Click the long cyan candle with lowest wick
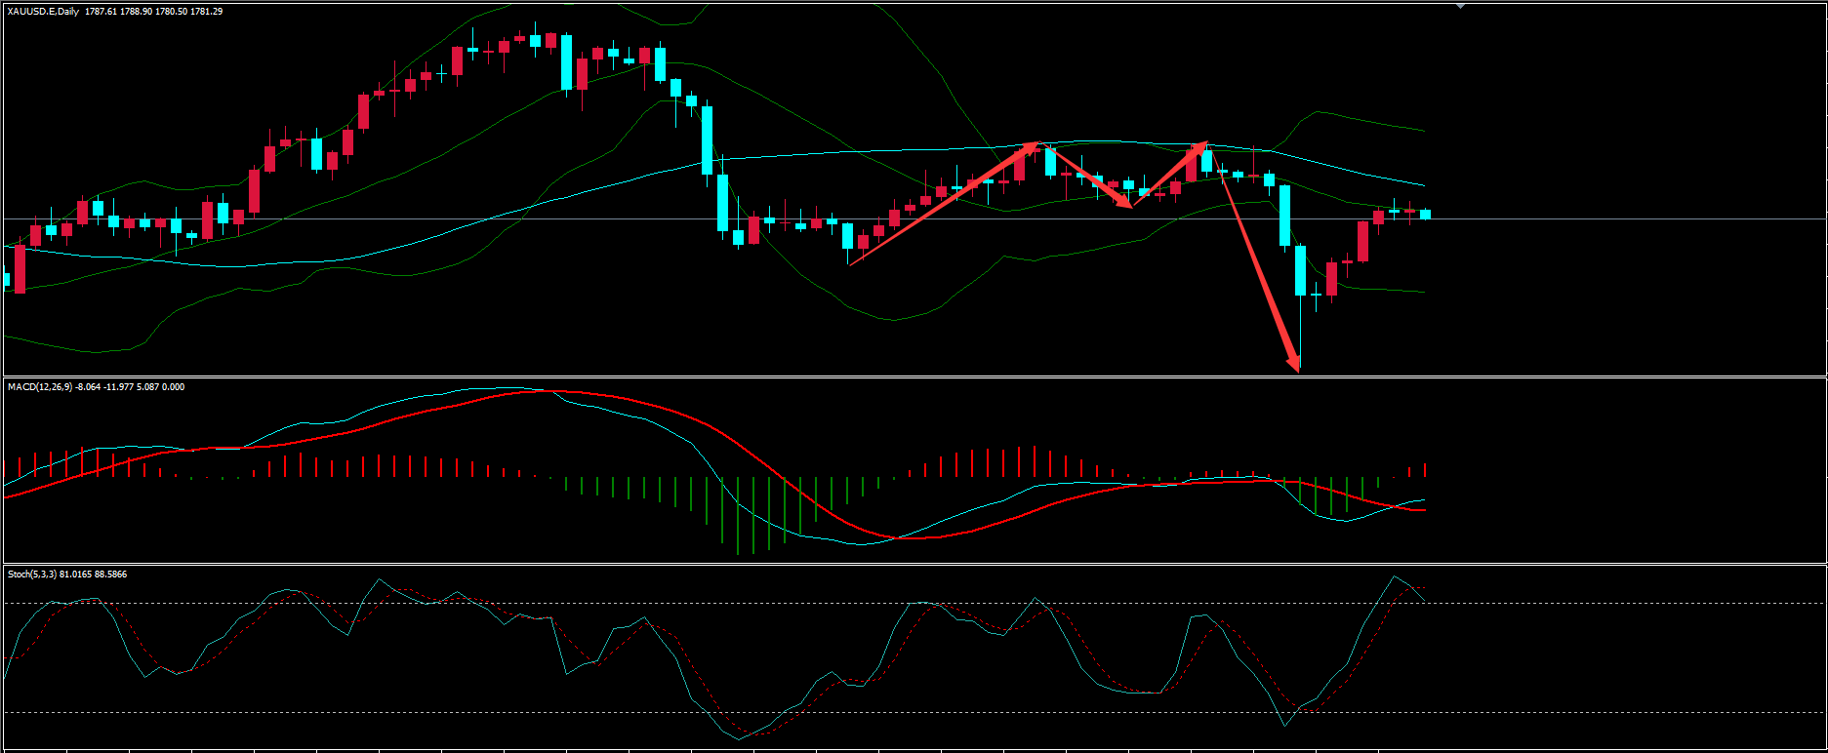Viewport: 1828px width, 753px height. 1300,271
